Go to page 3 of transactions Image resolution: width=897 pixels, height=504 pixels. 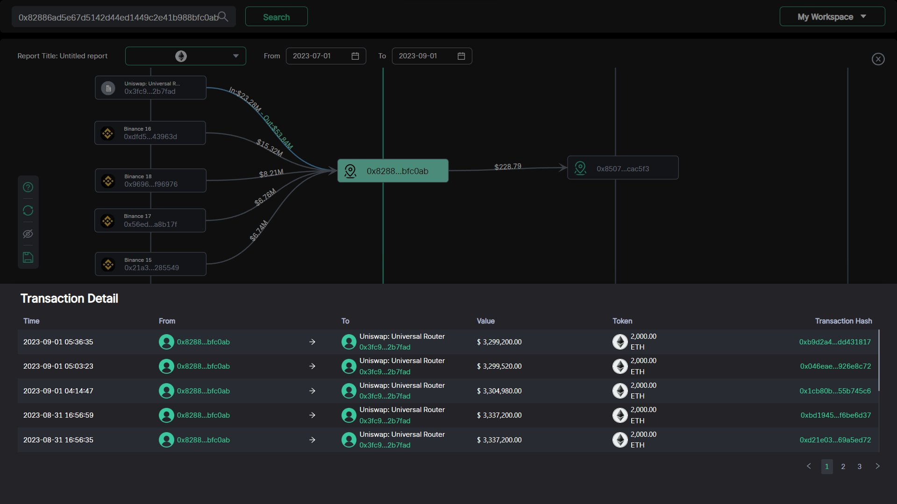coord(859,466)
